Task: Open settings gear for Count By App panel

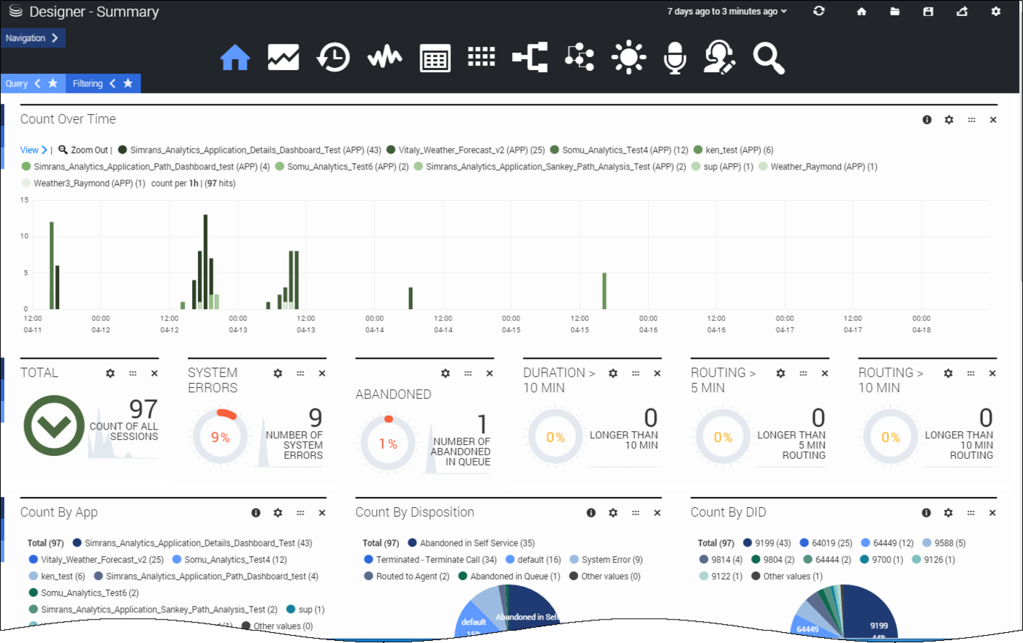Action: [278, 513]
